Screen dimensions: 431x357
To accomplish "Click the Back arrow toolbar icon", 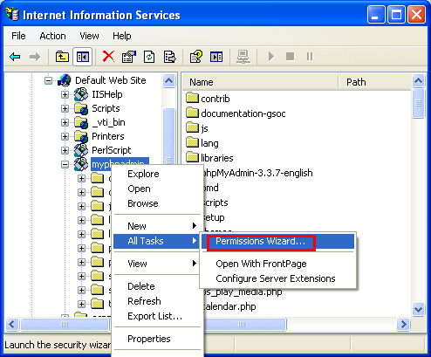I will [15, 57].
